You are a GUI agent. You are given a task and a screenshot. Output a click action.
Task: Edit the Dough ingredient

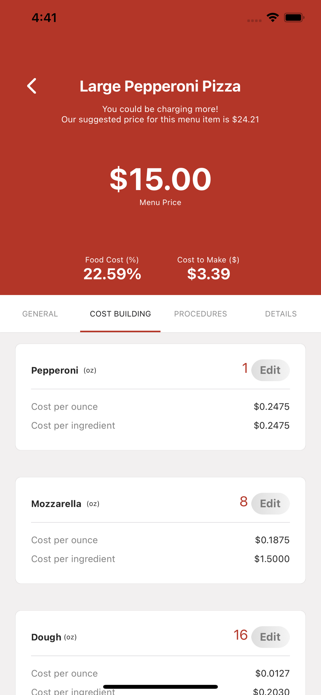point(270,637)
